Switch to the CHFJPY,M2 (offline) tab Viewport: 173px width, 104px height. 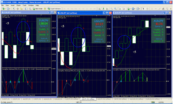(120, 99)
